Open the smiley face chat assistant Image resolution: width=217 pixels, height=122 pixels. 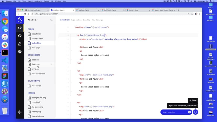196,112
